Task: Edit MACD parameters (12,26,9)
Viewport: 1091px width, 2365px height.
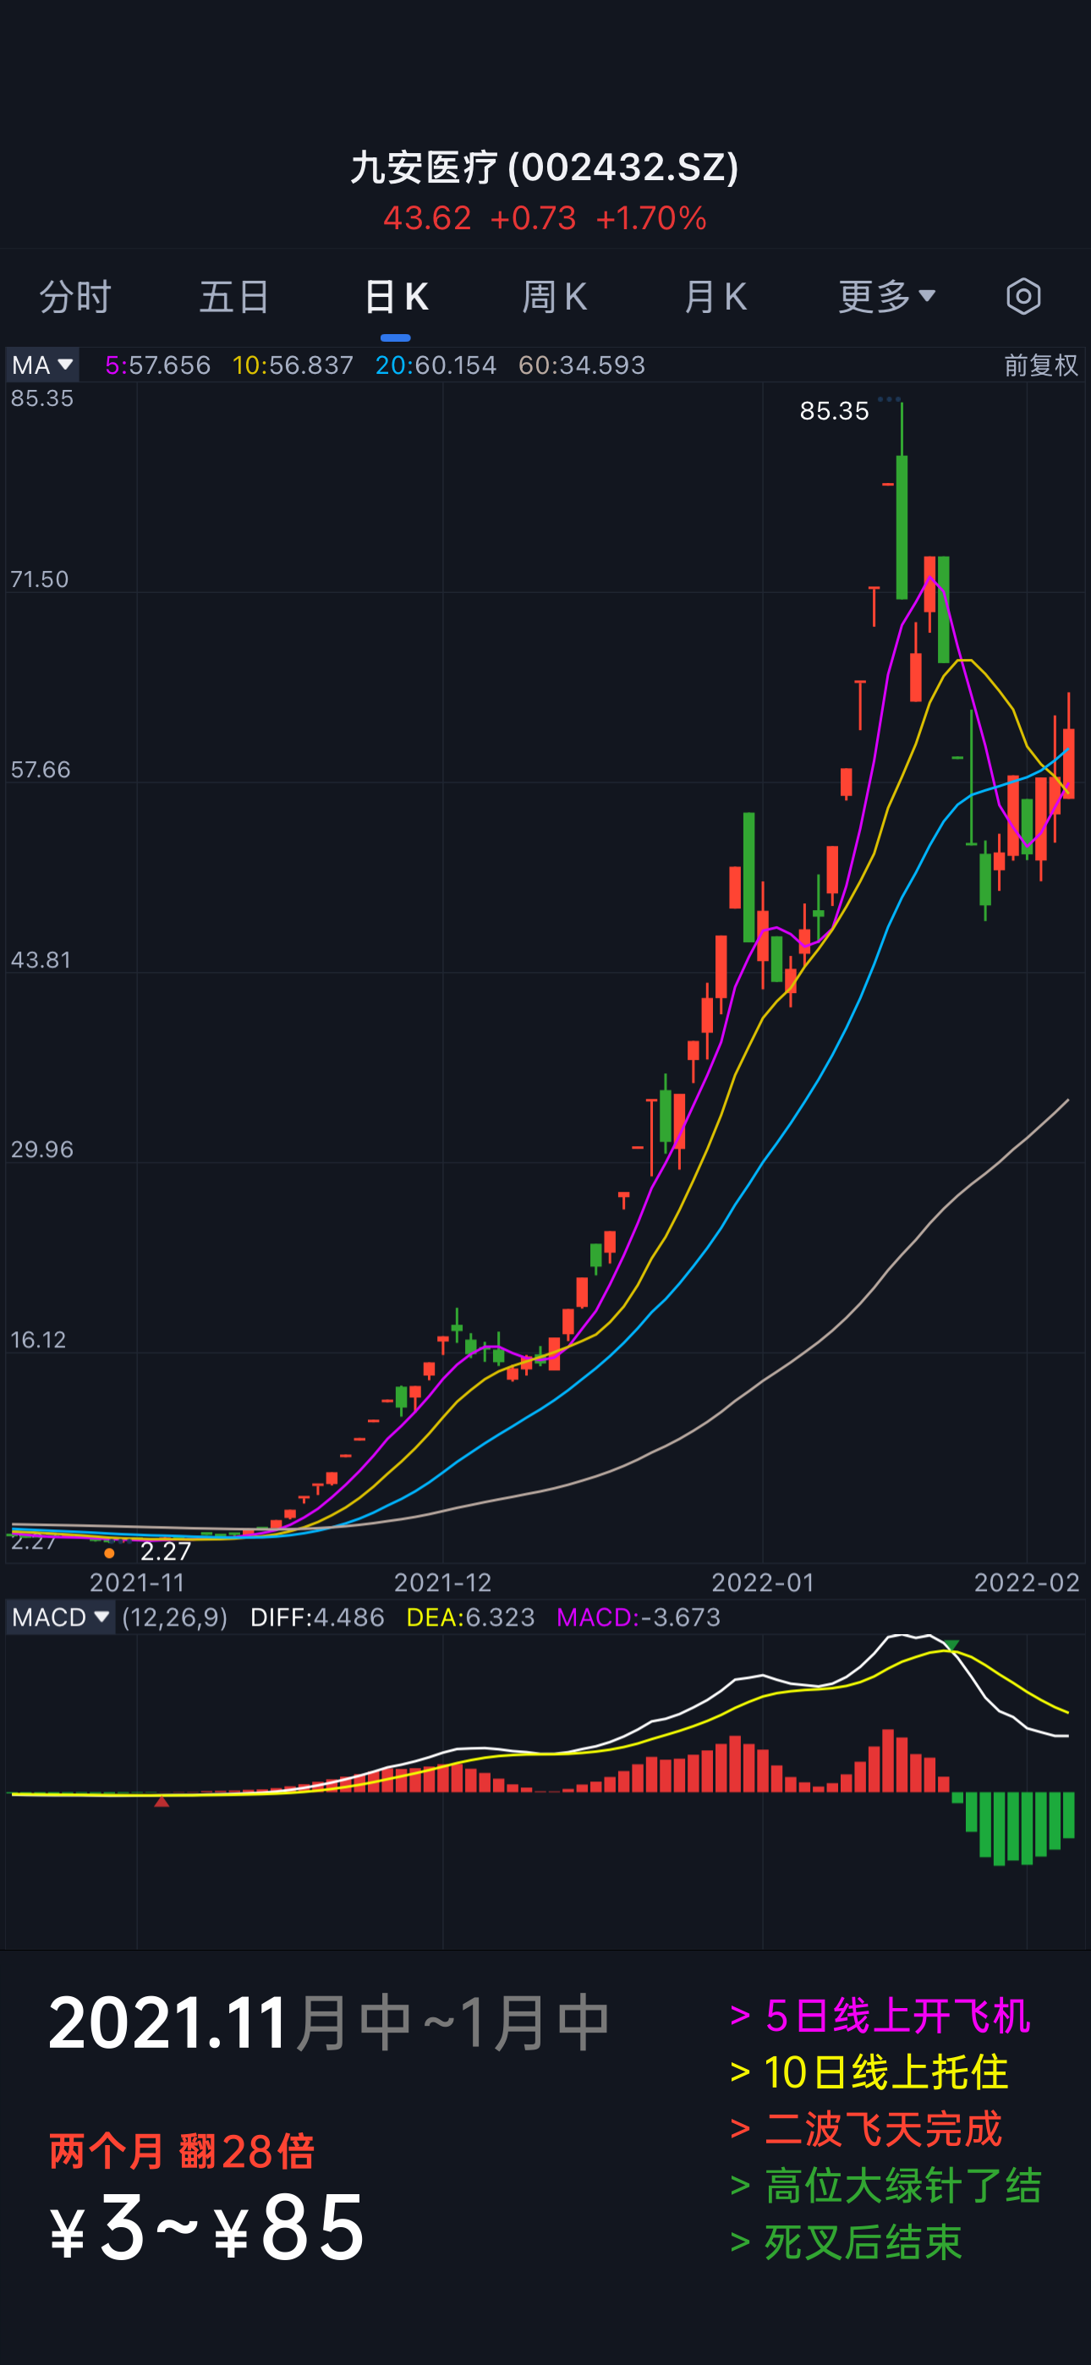Action: click(x=174, y=1616)
